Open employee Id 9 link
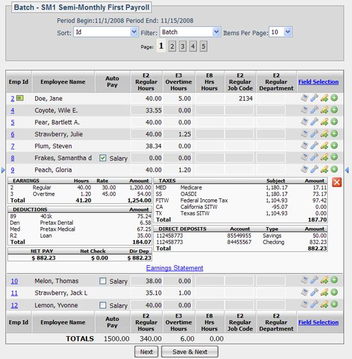The image size is (352, 359). pos(12,170)
